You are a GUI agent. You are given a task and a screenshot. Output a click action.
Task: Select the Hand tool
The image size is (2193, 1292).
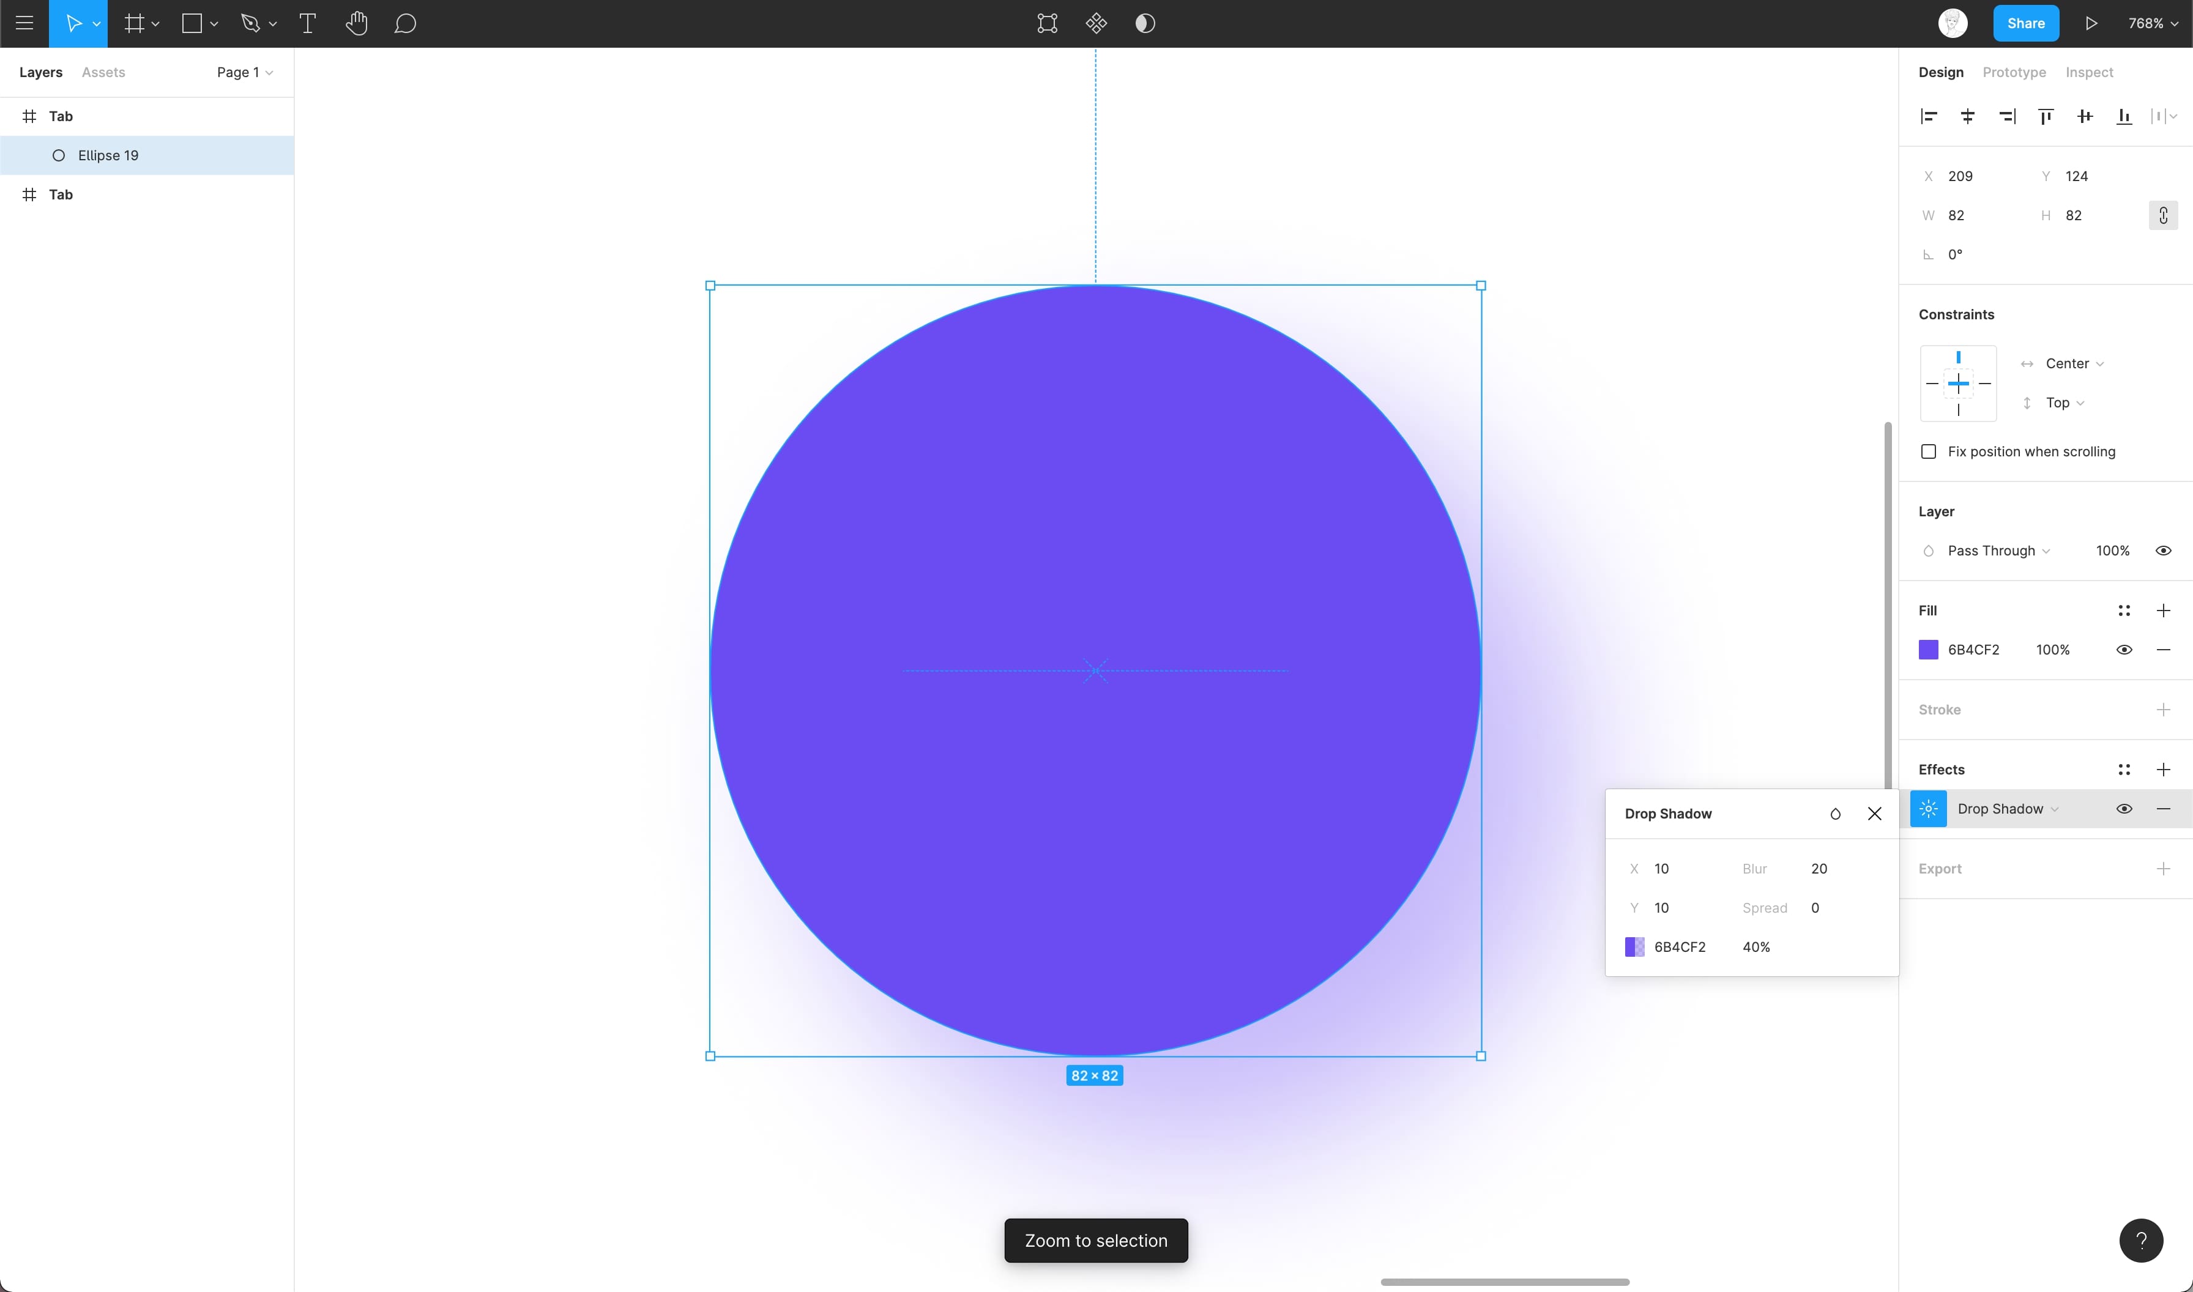pyautogui.click(x=356, y=23)
